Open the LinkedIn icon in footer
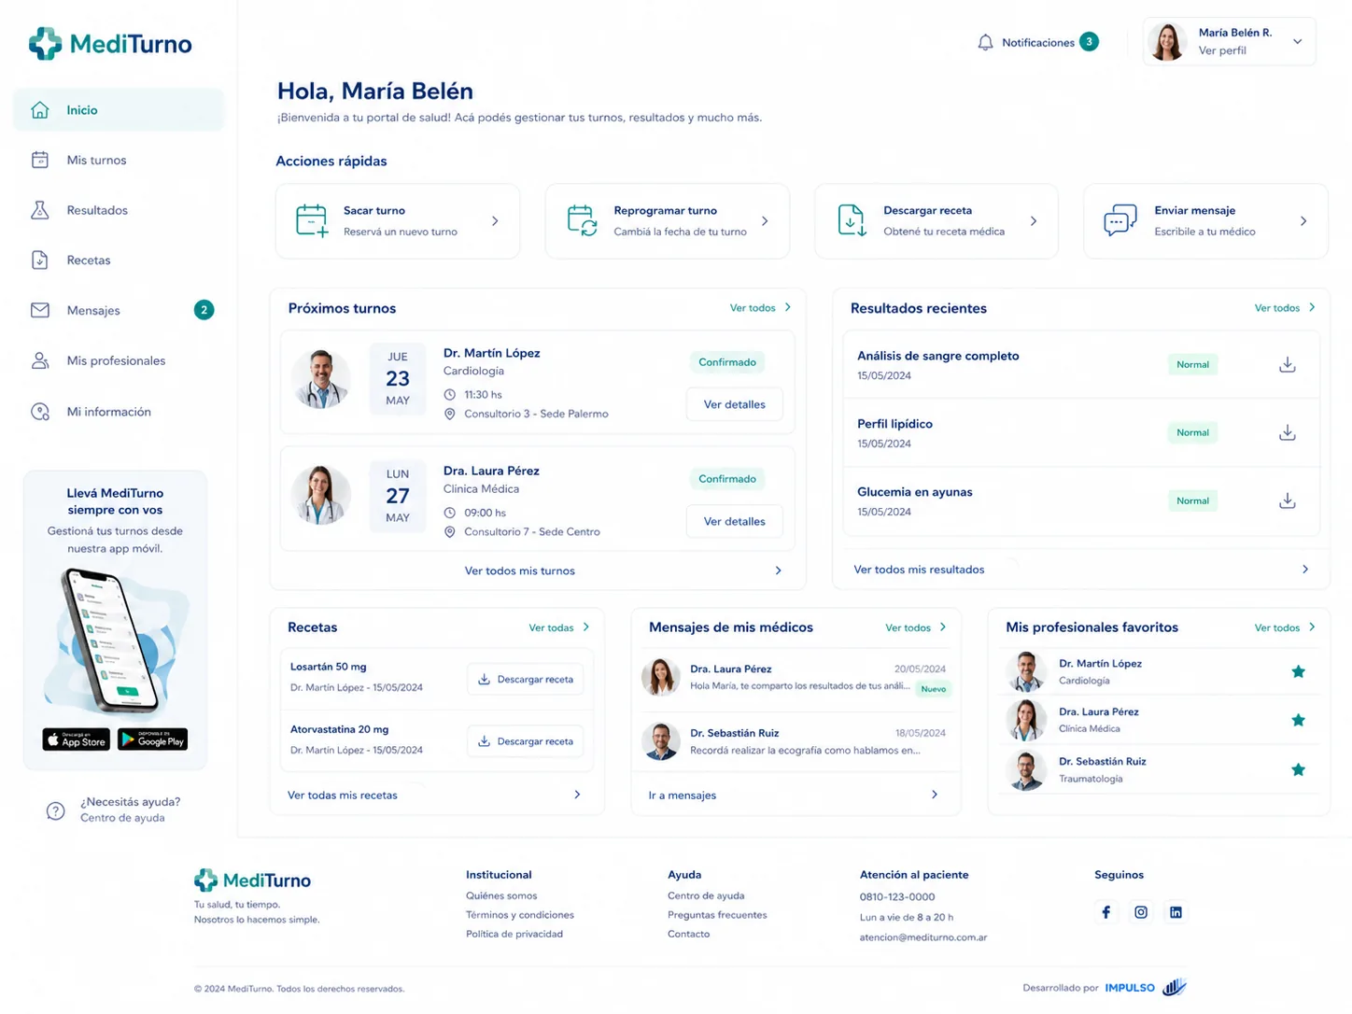Screen dimensions: 1352x1014 (1176, 912)
